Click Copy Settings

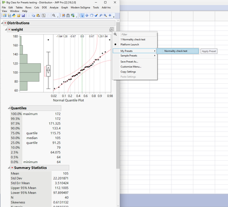click(x=128, y=72)
